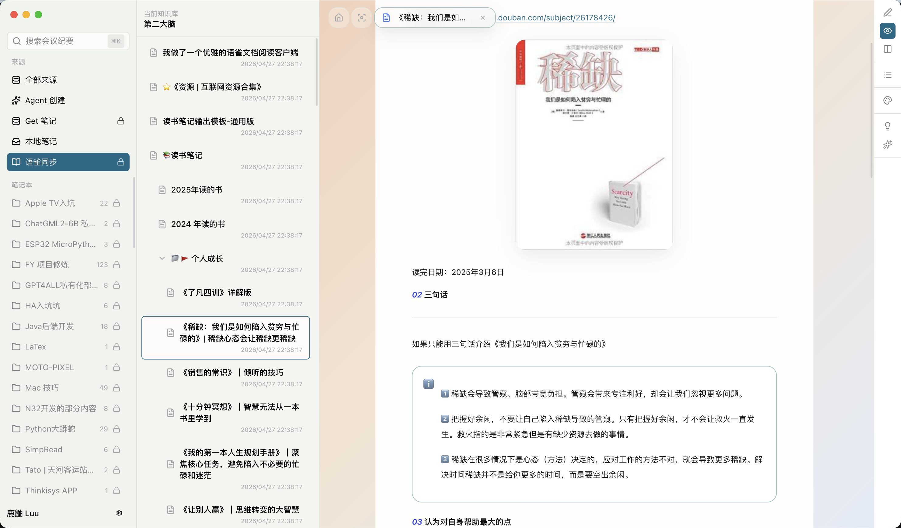Click the lightbulb ideas icon

(887, 126)
